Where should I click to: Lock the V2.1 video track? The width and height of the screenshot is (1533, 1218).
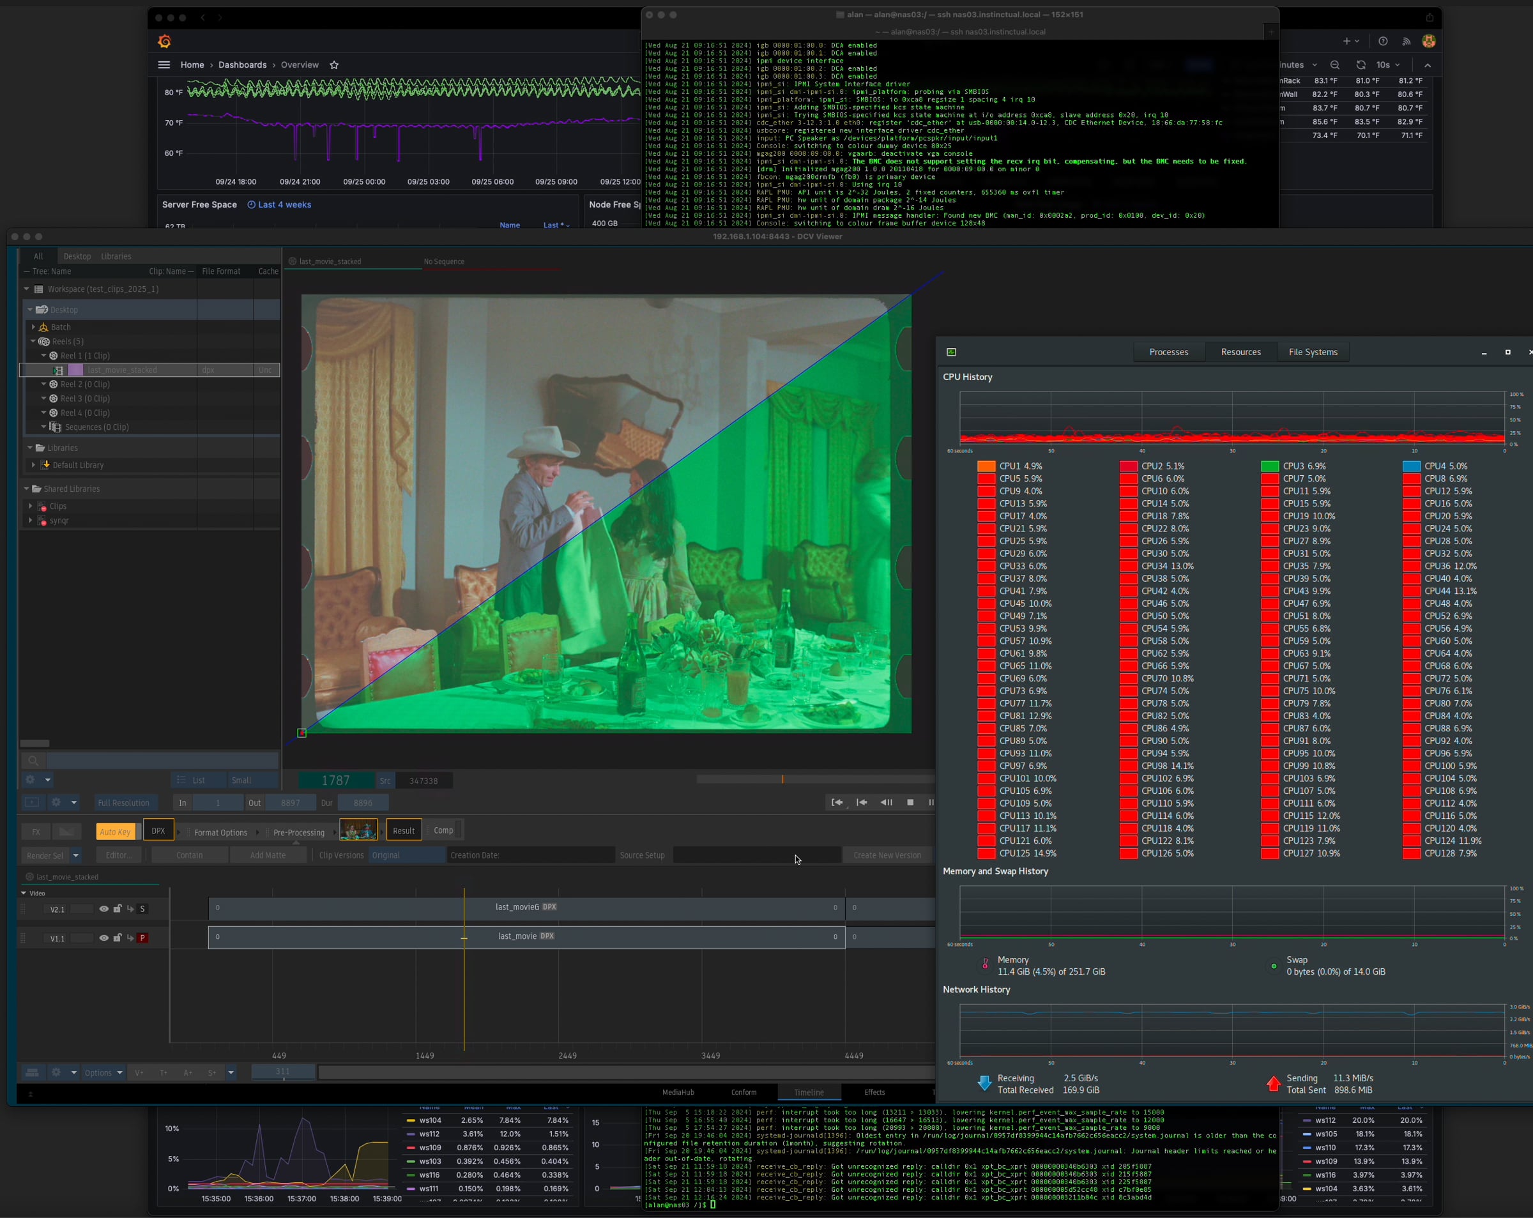click(x=118, y=909)
